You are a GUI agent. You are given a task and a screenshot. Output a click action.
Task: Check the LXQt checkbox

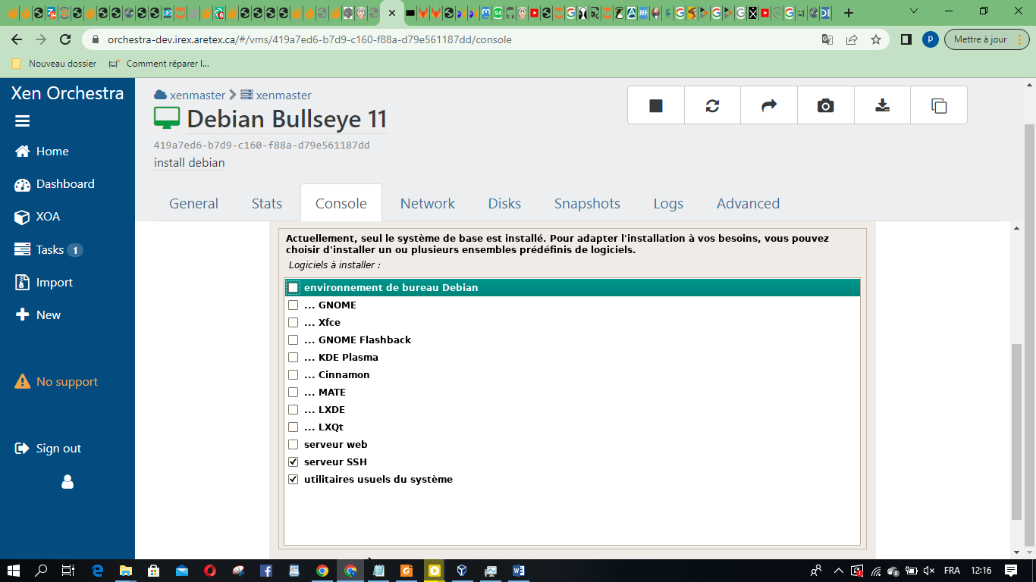tap(293, 427)
